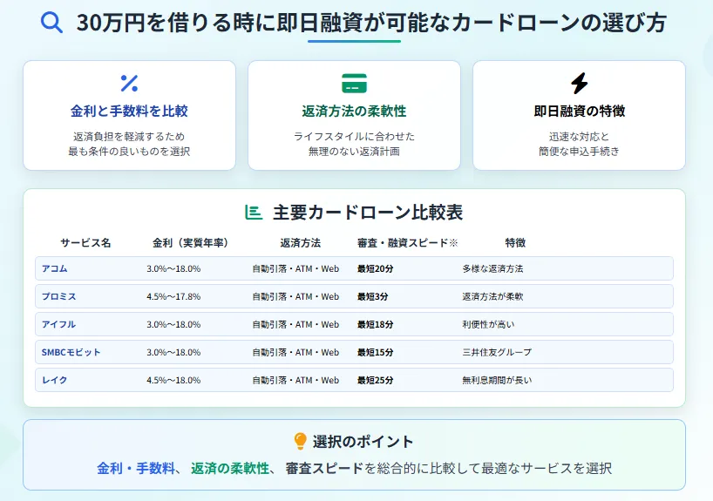The image size is (713, 501).
Task: Click SMBCモビット row's 自動引落・ATM・Web cell
Action: [296, 352]
